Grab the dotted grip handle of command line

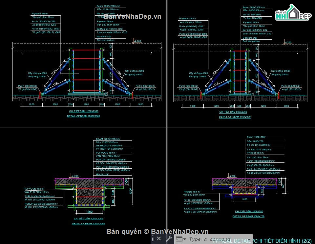point(153,239)
